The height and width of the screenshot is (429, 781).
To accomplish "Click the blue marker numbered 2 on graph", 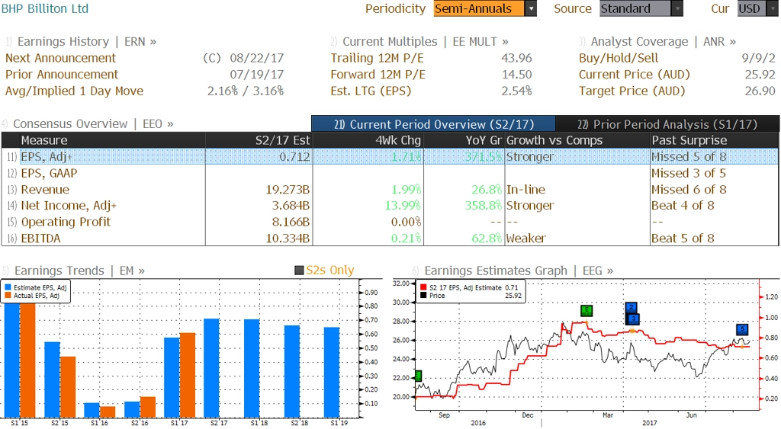I will point(631,307).
